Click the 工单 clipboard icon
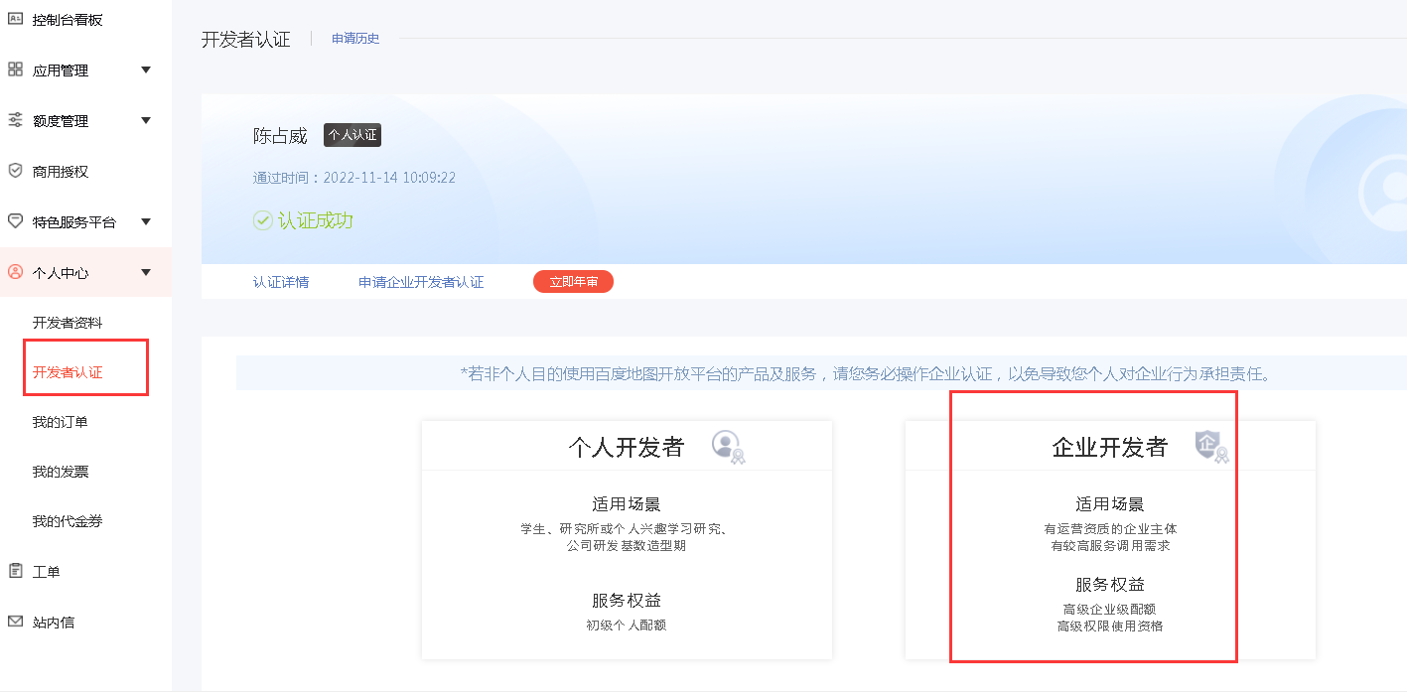Screen dimensions: 1407x696 tap(15, 571)
